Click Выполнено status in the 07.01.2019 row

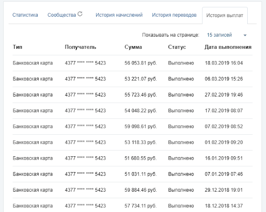click(x=181, y=174)
